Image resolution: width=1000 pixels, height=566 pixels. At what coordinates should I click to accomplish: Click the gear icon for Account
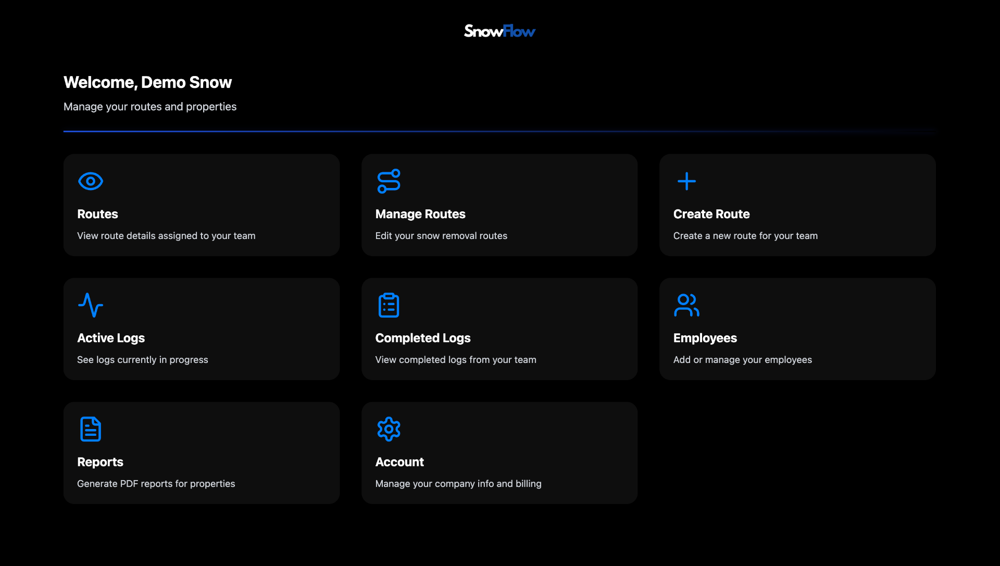tap(389, 429)
